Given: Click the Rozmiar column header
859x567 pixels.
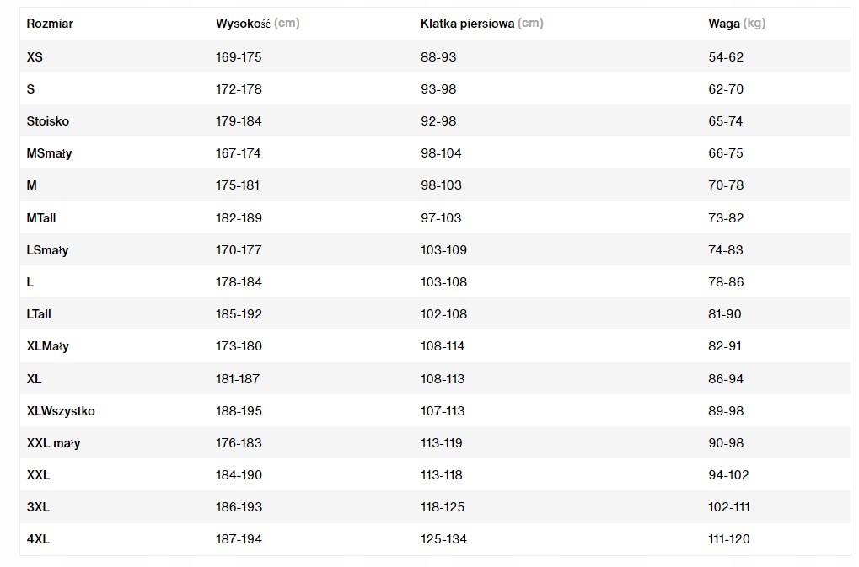Looking at the screenshot, I should 50,24.
